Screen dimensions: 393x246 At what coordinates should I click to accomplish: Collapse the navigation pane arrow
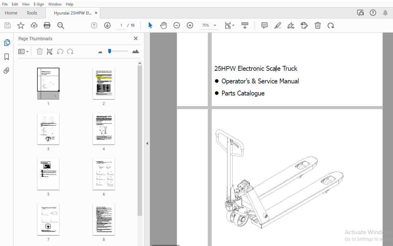tap(147, 143)
